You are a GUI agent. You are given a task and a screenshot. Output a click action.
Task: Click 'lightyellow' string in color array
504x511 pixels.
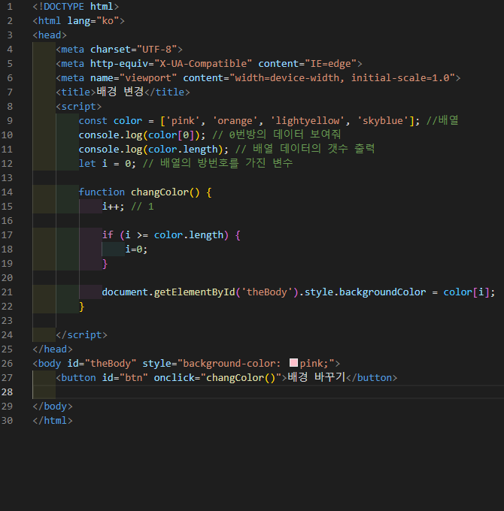coord(308,120)
